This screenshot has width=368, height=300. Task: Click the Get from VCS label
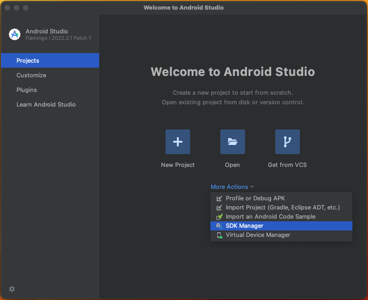click(x=287, y=165)
